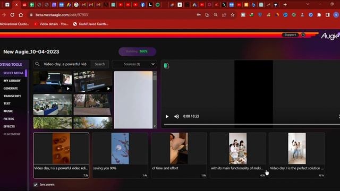Click the Augie logo
This screenshot has width=340, height=191.
click(x=330, y=36)
